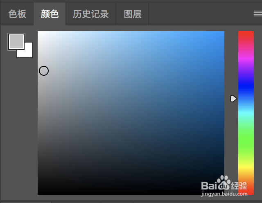Choose the pure white corner of color field

tap(39, 33)
